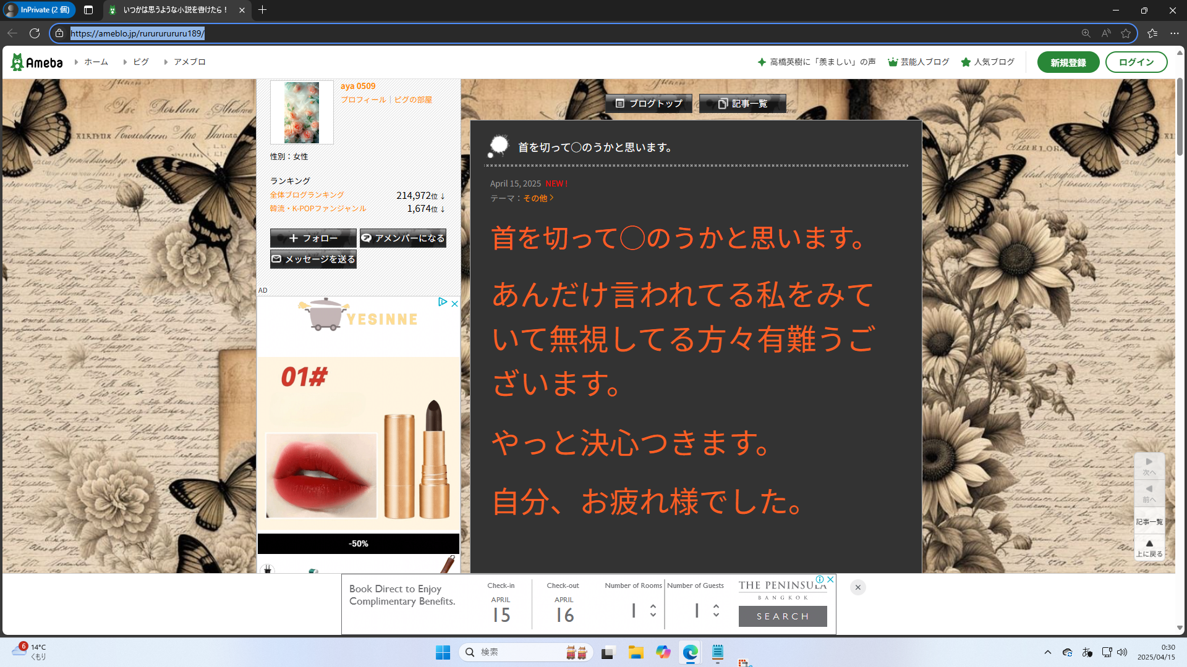Open browser settings and more menu
The height and width of the screenshot is (667, 1187).
pos(1175,33)
